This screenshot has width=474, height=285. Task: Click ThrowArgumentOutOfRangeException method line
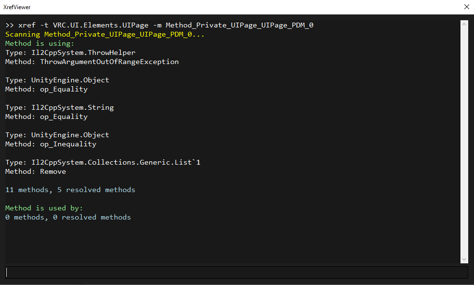click(x=92, y=62)
